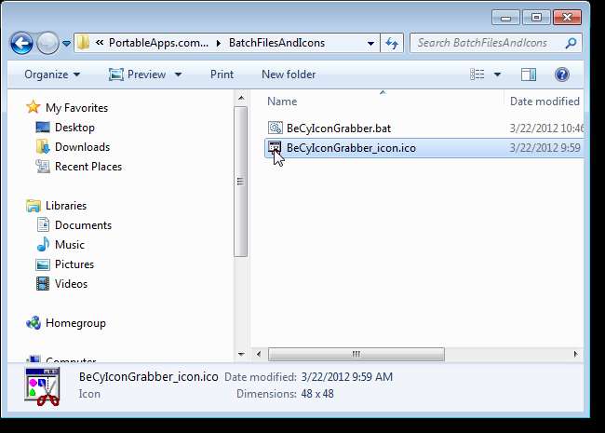Click the navigation pane scroll down arrow

[241, 354]
